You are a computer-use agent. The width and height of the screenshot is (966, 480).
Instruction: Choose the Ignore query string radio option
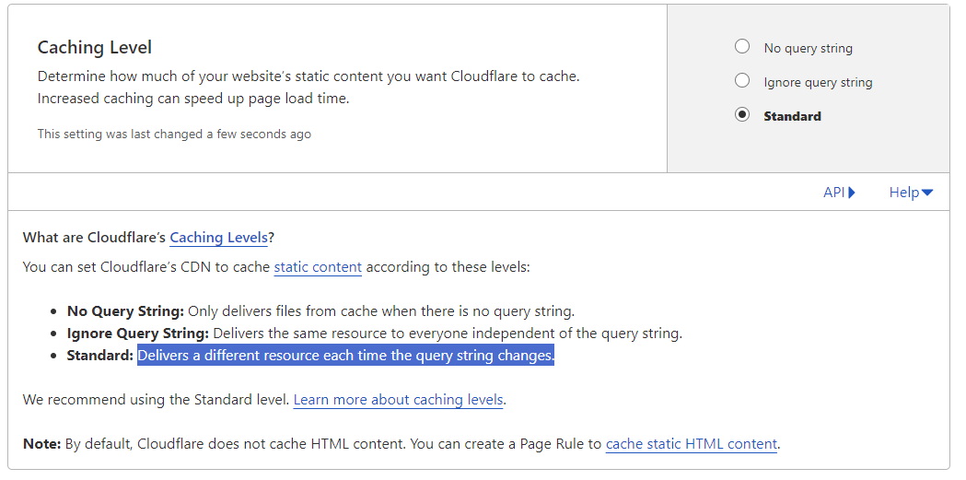[x=742, y=81]
